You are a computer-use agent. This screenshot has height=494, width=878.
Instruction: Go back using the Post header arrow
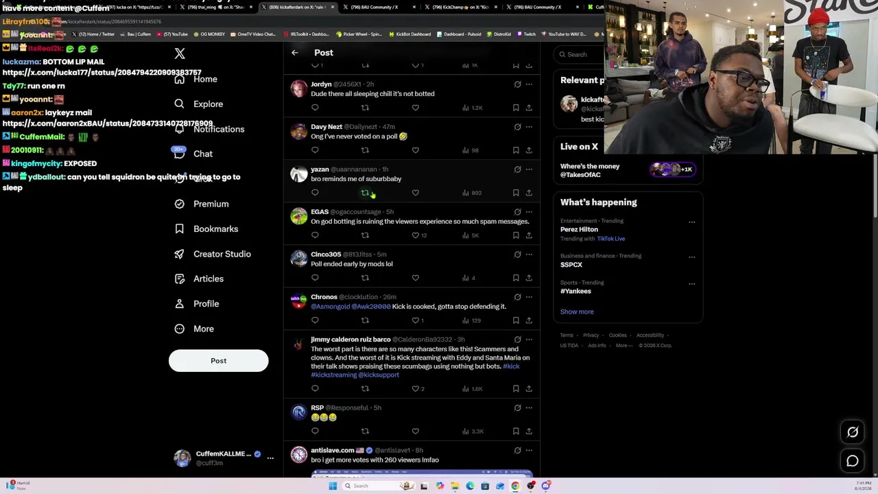click(x=295, y=53)
